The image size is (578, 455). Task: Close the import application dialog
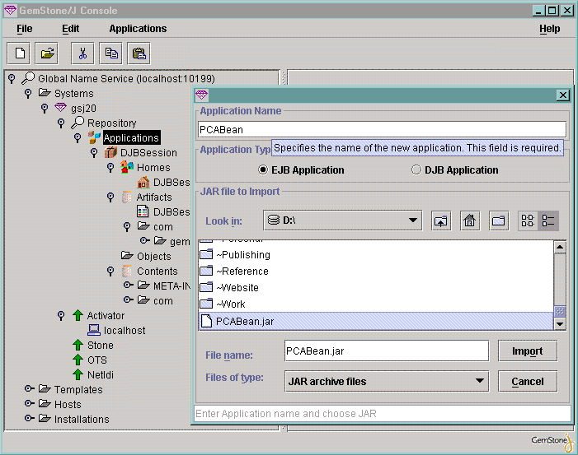(x=563, y=95)
